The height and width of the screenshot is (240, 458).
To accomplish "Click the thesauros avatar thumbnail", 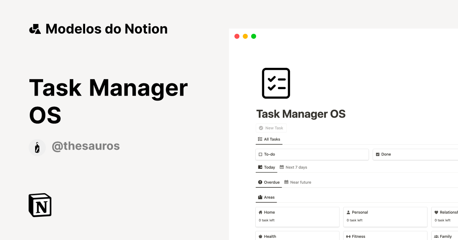I will (37, 147).
